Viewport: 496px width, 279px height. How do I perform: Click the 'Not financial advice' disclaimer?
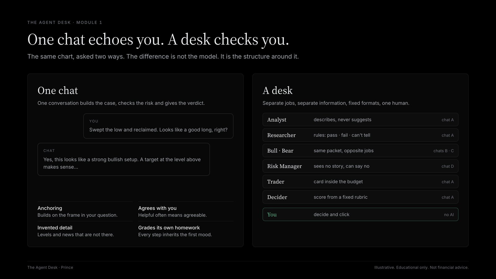tap(449, 267)
